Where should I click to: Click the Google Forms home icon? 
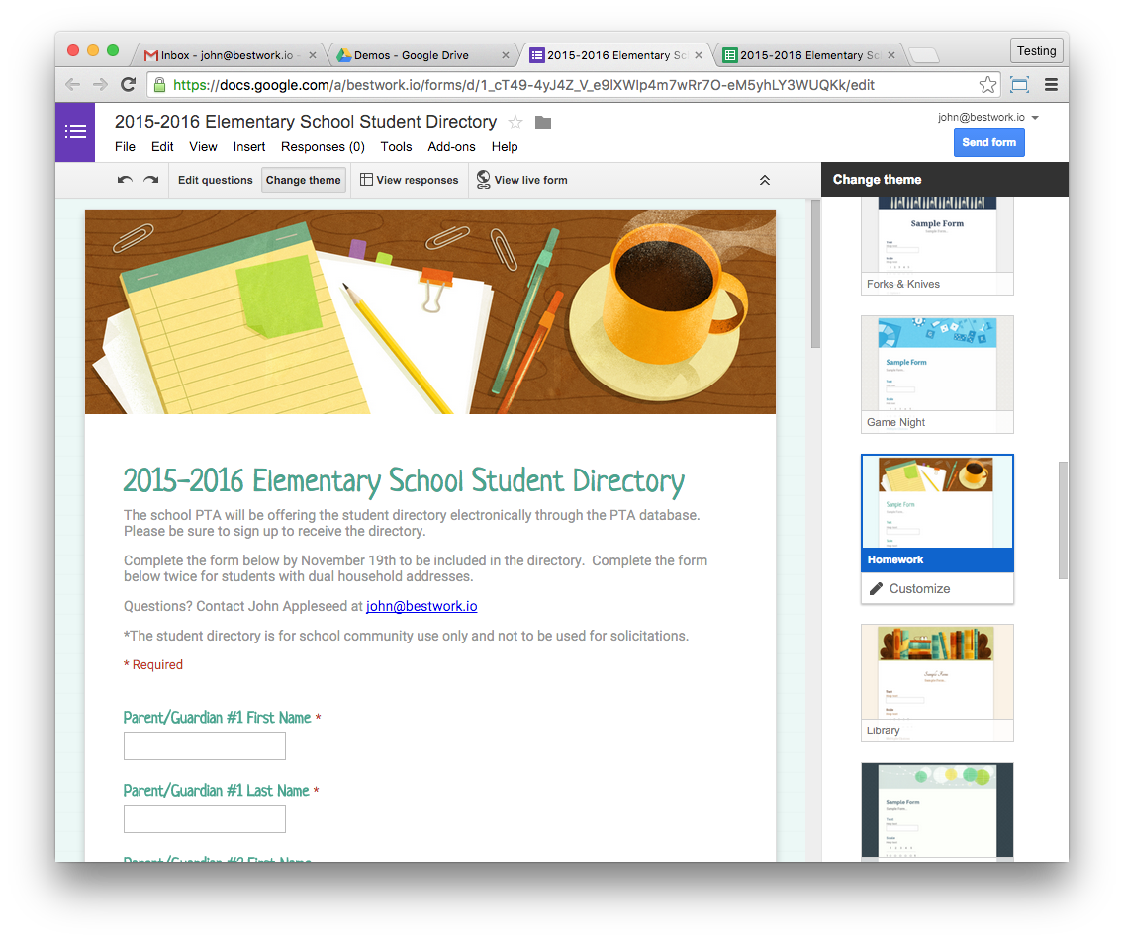tap(75, 131)
